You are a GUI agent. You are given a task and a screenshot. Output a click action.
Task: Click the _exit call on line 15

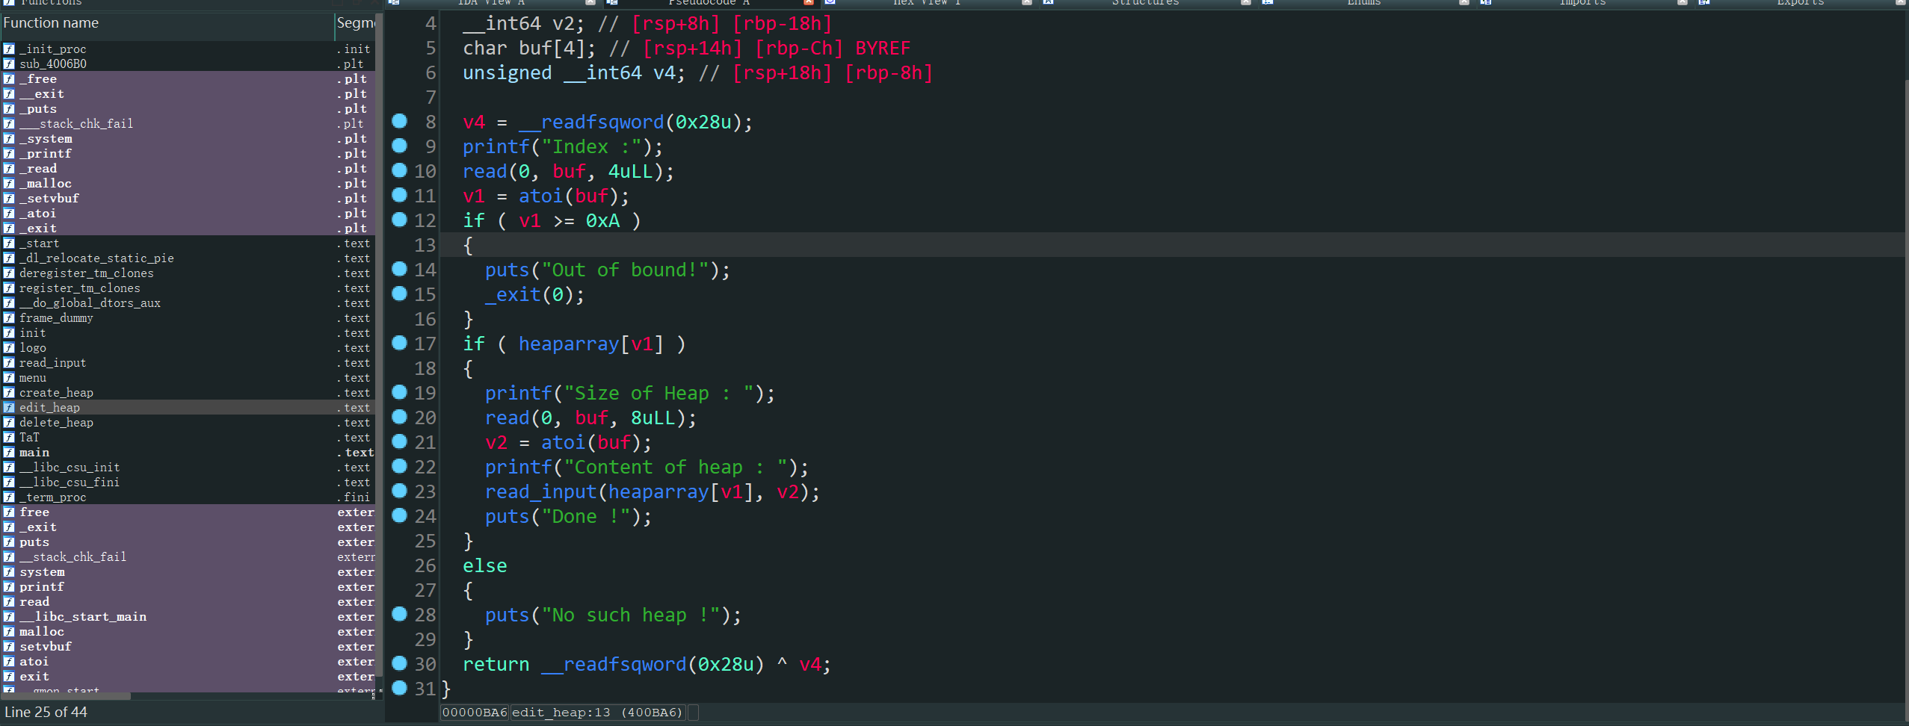512,294
